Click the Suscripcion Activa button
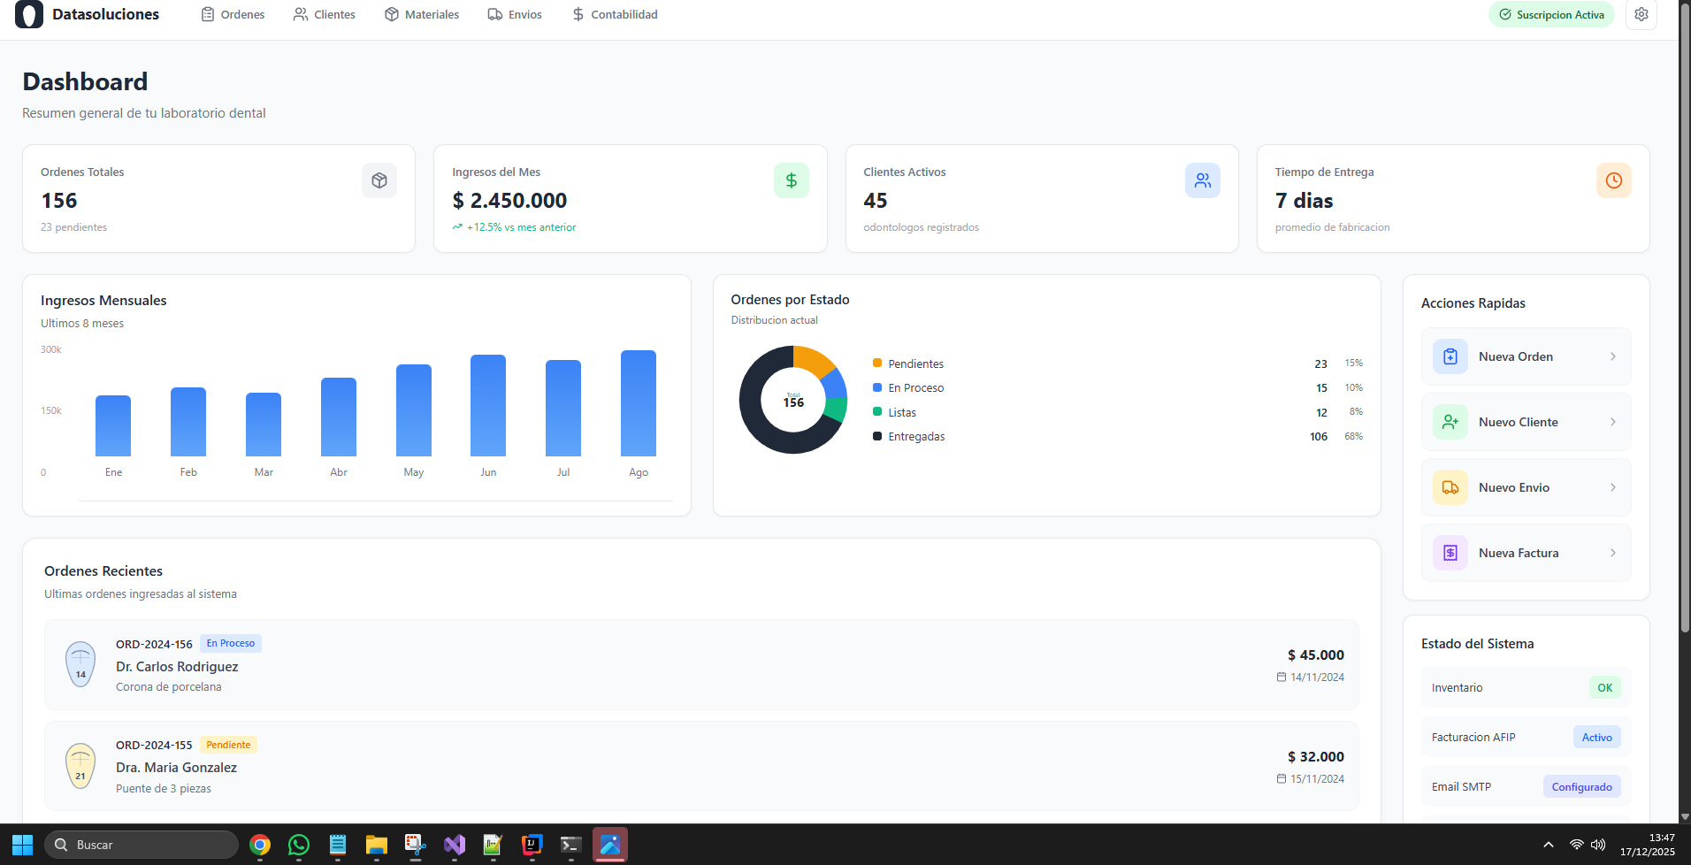Image resolution: width=1691 pixels, height=865 pixels. (1550, 14)
